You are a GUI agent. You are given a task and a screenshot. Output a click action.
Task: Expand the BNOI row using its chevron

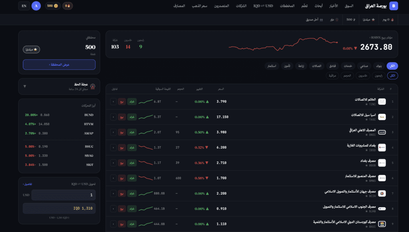coord(113,132)
